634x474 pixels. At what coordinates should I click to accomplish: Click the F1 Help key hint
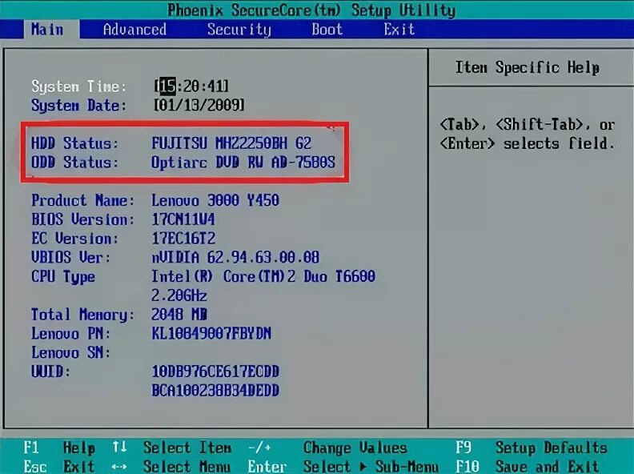click(59, 448)
